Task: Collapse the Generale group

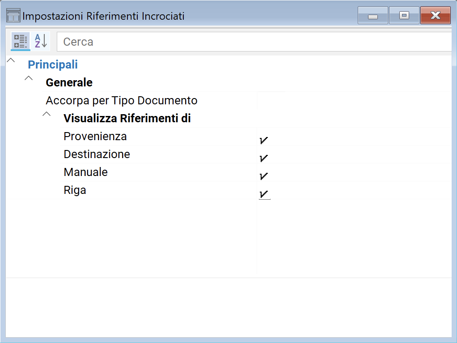Action: click(29, 78)
